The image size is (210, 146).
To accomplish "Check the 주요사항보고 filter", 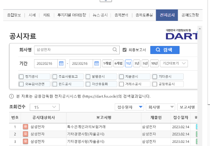I will [x=55, y=77].
